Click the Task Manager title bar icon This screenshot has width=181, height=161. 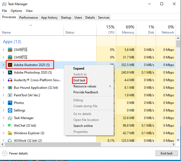(4, 4)
